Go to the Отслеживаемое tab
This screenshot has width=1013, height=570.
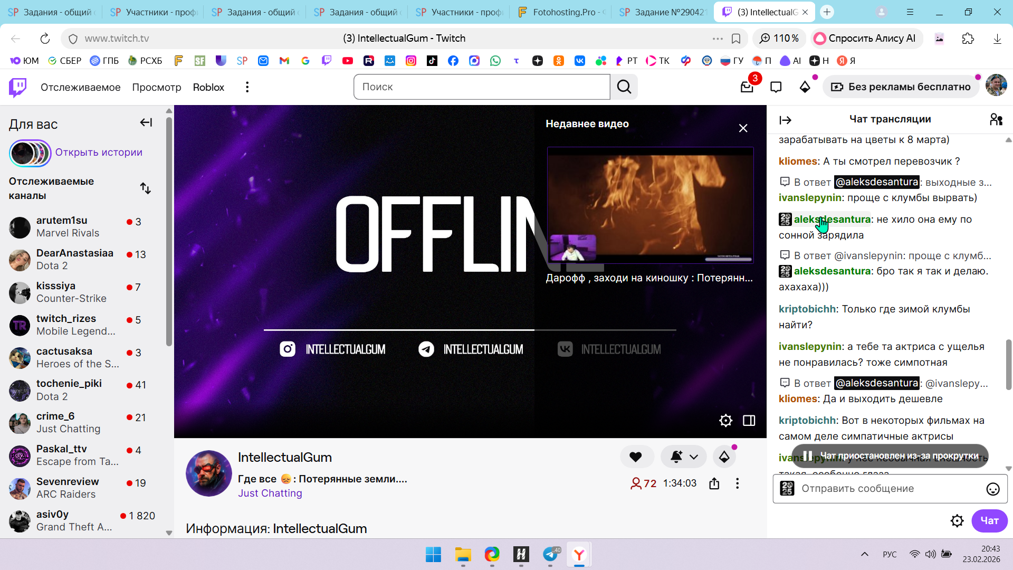[x=80, y=87]
